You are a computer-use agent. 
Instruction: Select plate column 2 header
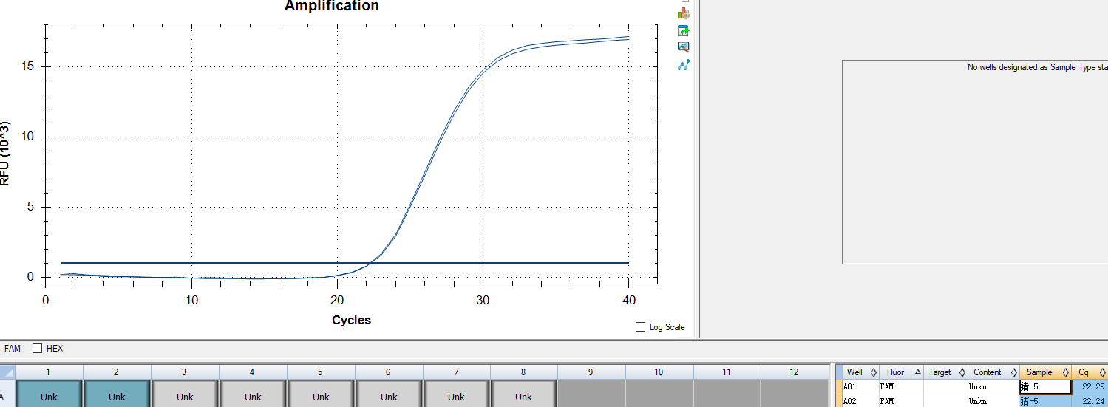point(117,372)
